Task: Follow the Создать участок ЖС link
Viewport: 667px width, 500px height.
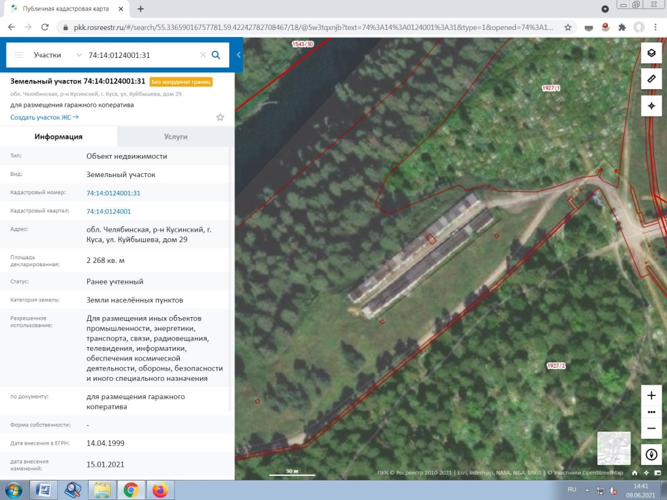Action: coord(44,117)
